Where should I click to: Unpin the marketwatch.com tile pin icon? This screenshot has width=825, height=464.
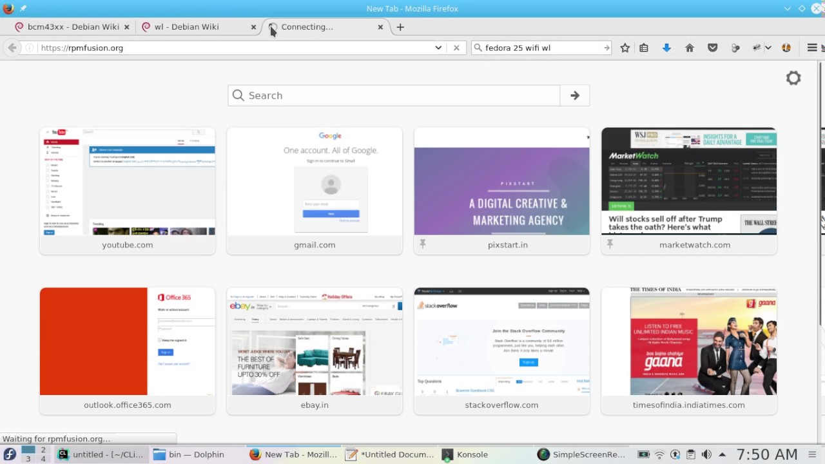[x=610, y=244]
